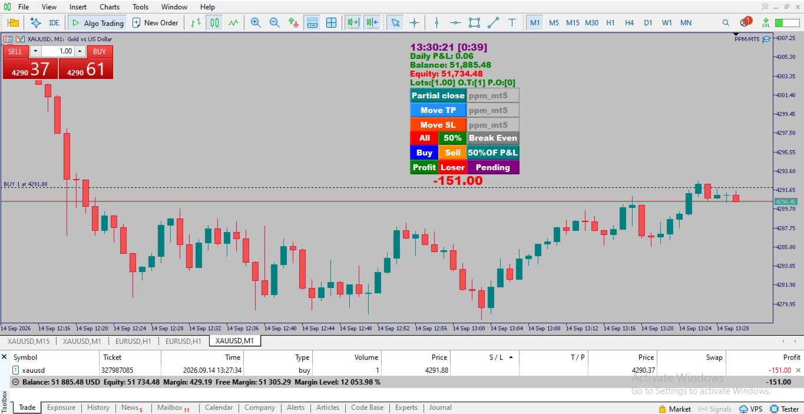Toggle chart auto-scroll to latest bar
804x414 pixels.
tap(353, 22)
